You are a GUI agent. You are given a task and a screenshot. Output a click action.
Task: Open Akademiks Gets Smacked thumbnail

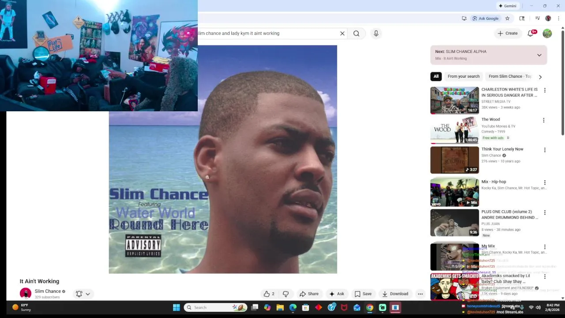point(455,287)
